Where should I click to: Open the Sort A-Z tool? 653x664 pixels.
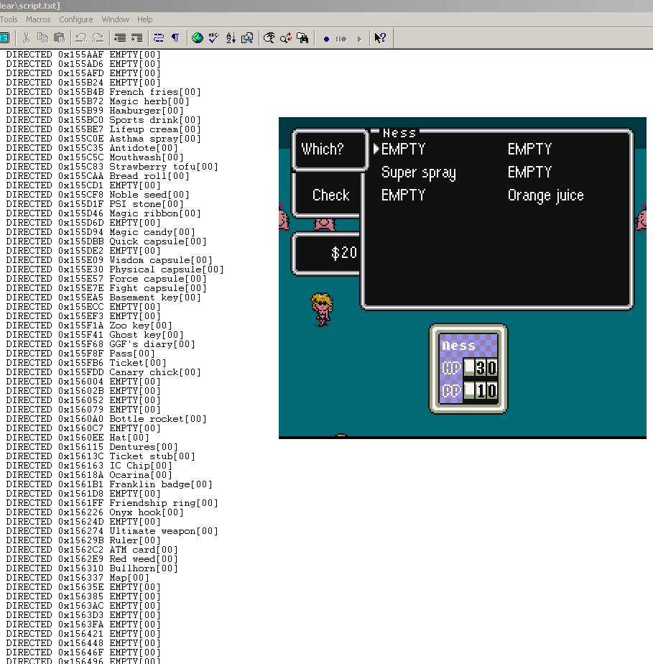[x=231, y=38]
